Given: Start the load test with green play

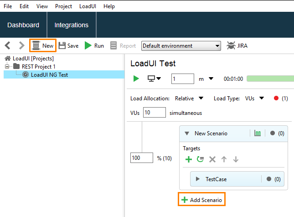Looking at the screenshot, I should [x=136, y=79].
